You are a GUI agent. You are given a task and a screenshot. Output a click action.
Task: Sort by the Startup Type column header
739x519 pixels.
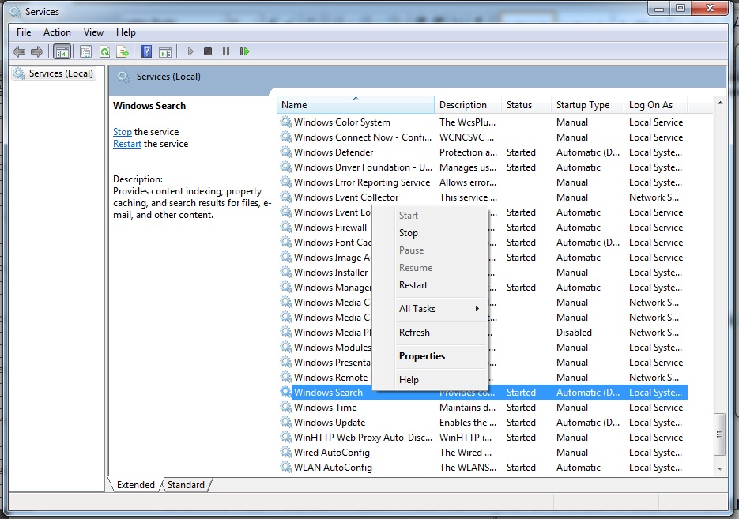[585, 104]
